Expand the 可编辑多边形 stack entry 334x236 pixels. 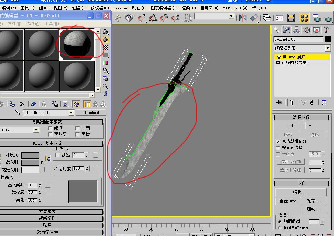click(278, 63)
